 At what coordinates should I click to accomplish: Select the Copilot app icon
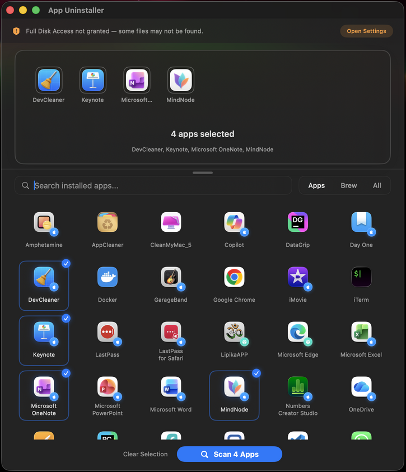[x=235, y=222]
